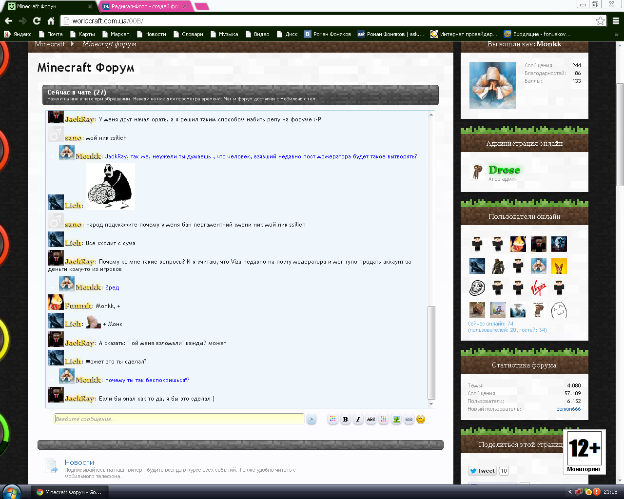Open Входящие mail bookmark
The image size is (624, 499).
[537, 34]
